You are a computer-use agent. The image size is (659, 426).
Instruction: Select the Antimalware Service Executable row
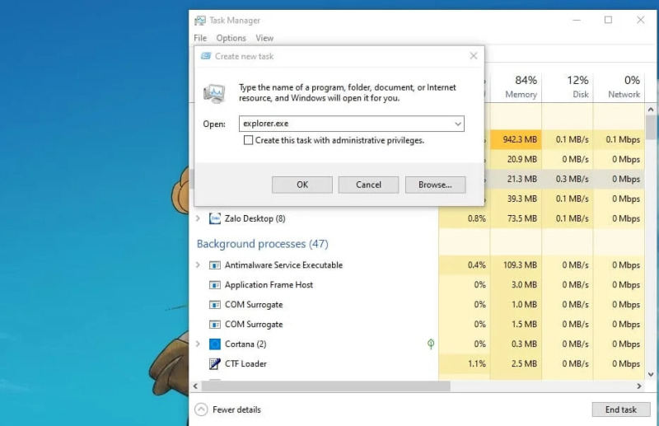click(418, 265)
